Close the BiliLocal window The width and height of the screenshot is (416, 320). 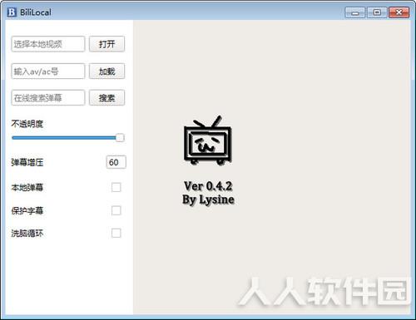click(399, 12)
